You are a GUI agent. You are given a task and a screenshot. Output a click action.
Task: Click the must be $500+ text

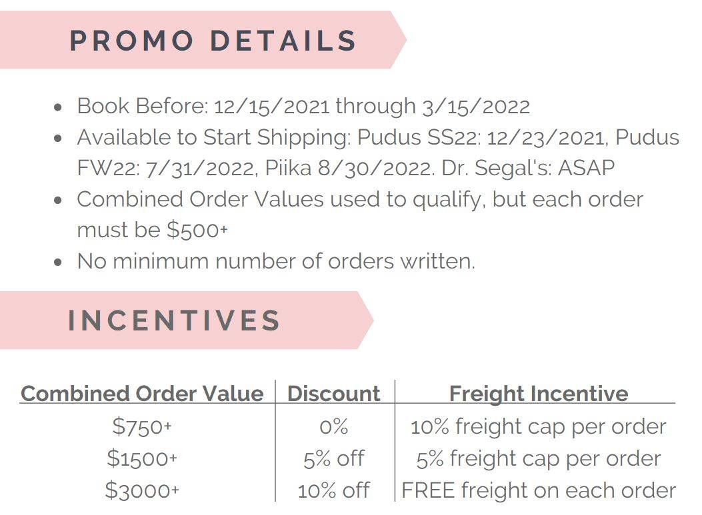(152, 231)
